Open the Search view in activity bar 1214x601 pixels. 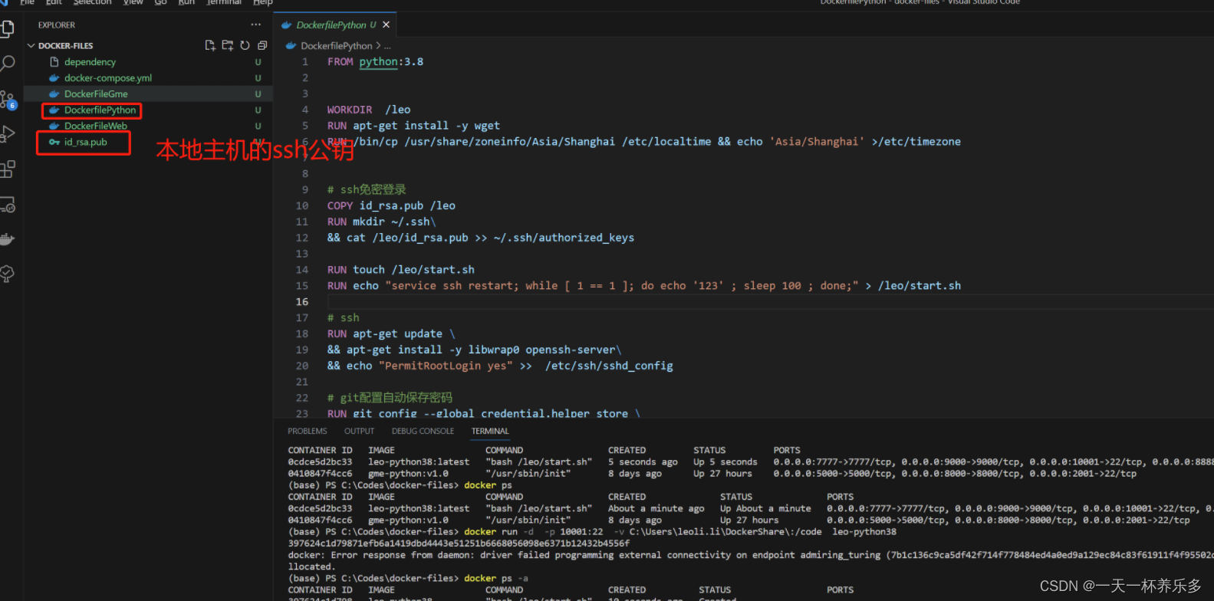(x=8, y=64)
